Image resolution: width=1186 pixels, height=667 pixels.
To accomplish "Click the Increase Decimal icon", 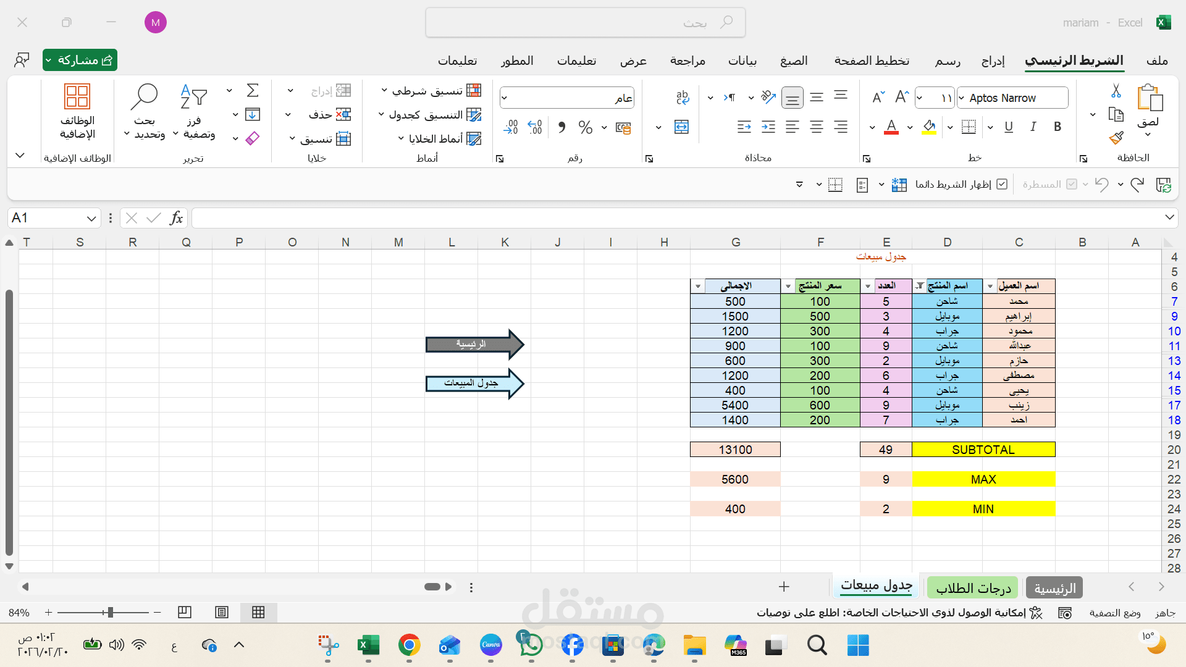I will click(535, 127).
